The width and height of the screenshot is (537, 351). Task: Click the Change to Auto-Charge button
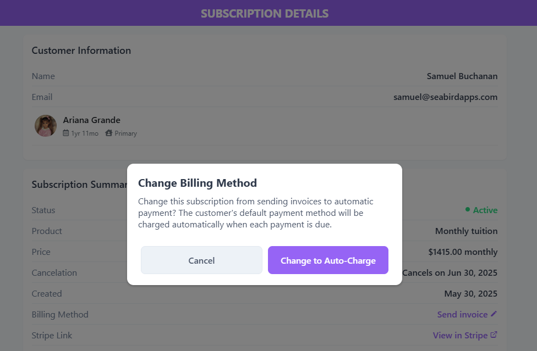pos(328,260)
